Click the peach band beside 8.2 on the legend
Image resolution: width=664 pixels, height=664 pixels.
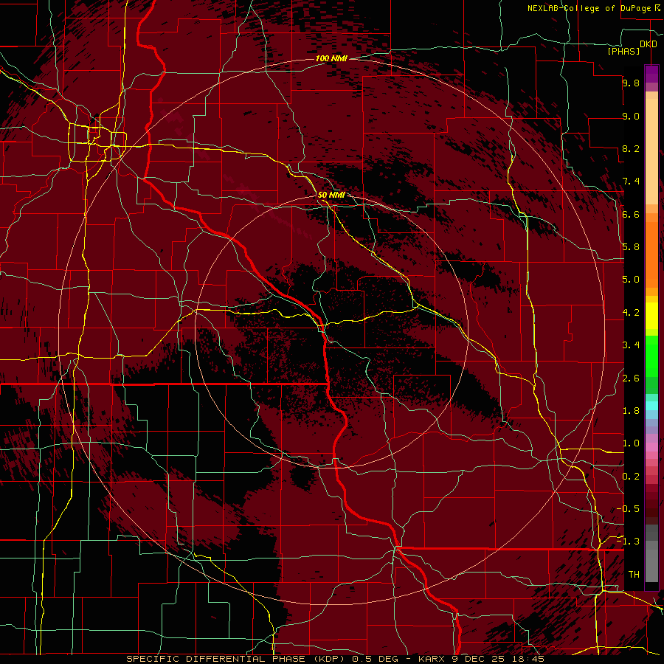(651, 151)
